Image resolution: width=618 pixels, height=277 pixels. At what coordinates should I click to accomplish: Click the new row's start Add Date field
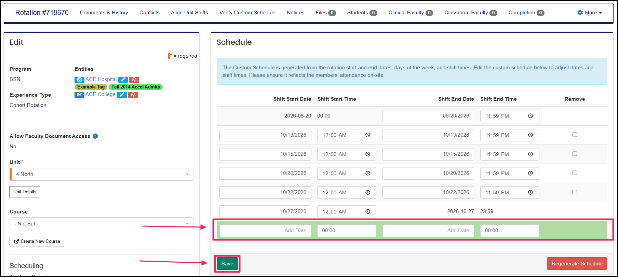click(x=265, y=231)
